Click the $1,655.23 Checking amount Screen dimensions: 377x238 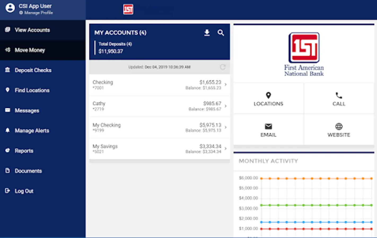coord(210,82)
